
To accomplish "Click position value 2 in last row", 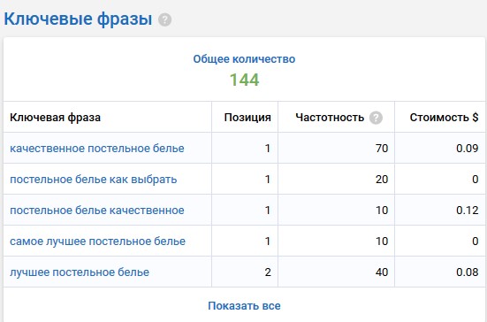I will click(268, 272).
